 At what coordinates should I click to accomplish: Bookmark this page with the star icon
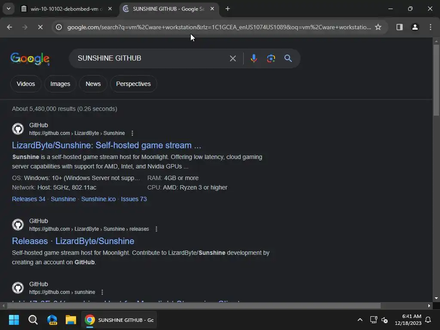point(378,27)
